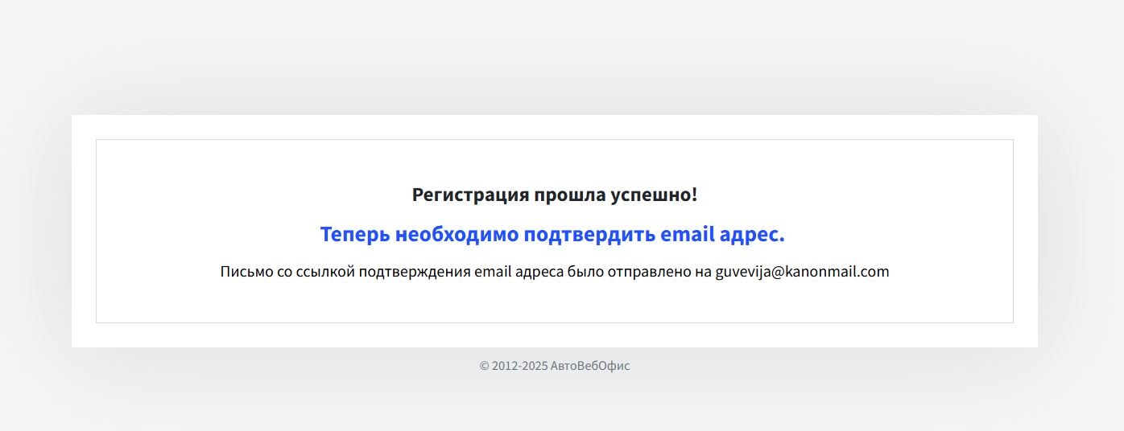Click the word "успешно!" in the heading
The image size is (1124, 431).
pos(655,195)
